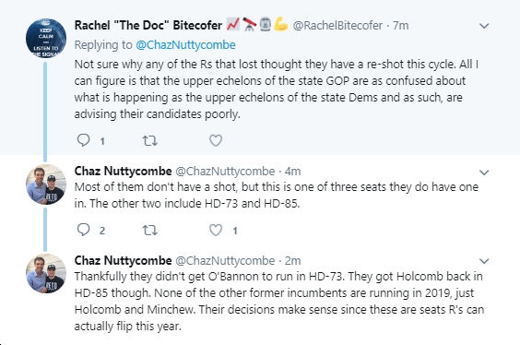
Task: Open the 7m timestamp permalink
Action: [401, 25]
